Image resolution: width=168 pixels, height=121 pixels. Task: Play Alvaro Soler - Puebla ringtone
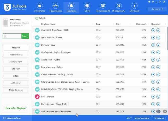(x=153, y=60)
